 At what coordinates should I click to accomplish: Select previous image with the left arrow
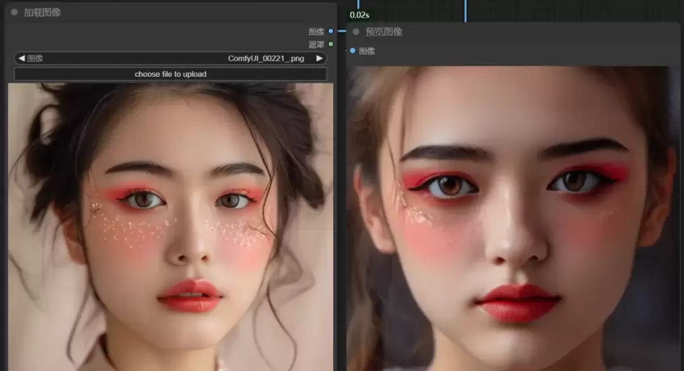click(x=22, y=58)
